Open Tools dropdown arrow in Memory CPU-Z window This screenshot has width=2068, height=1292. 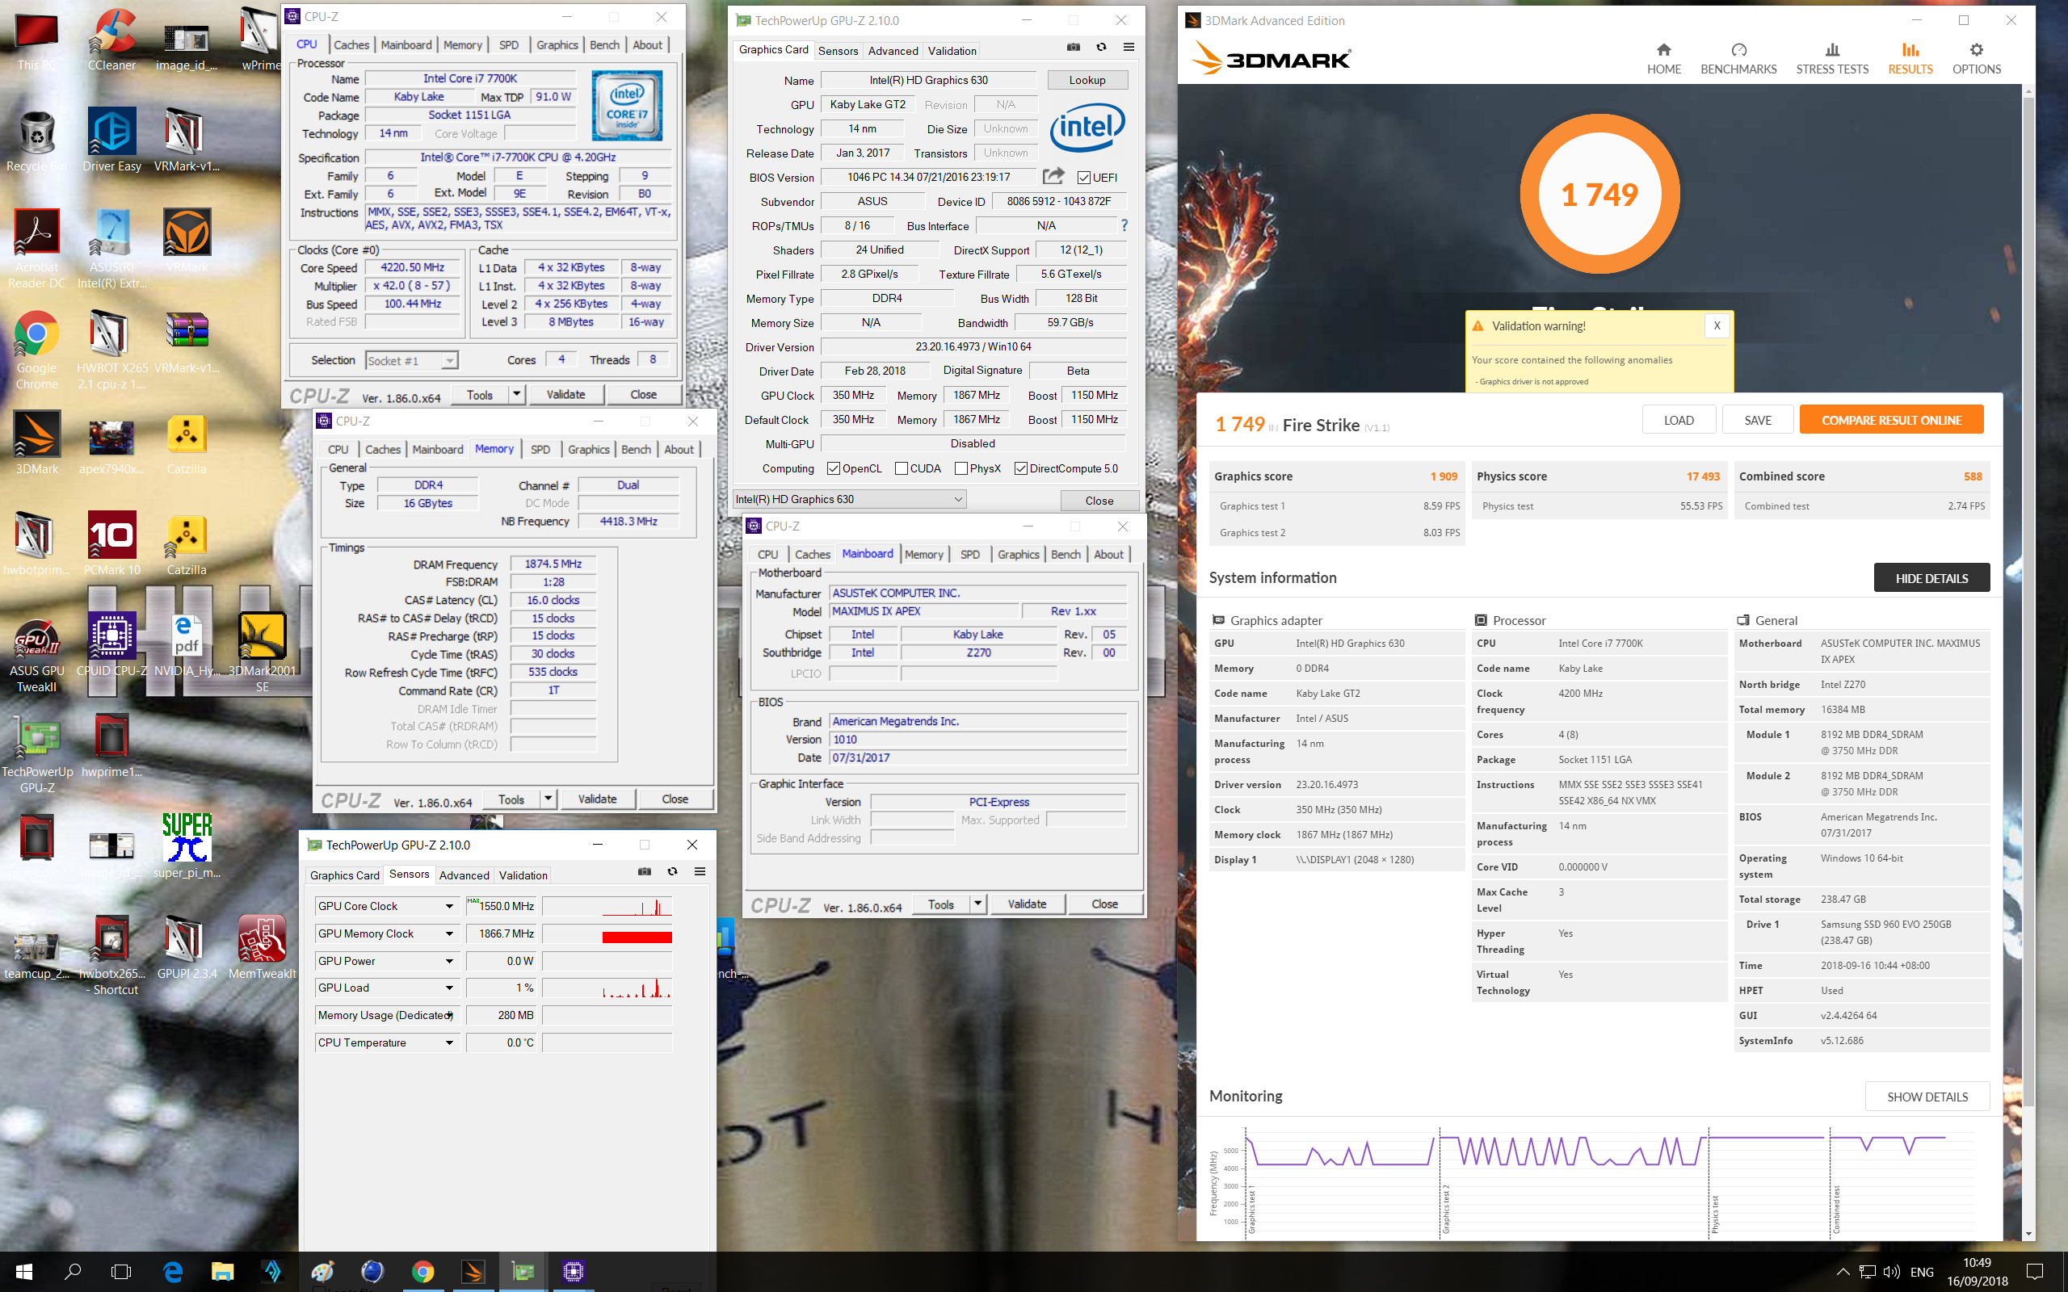[548, 799]
